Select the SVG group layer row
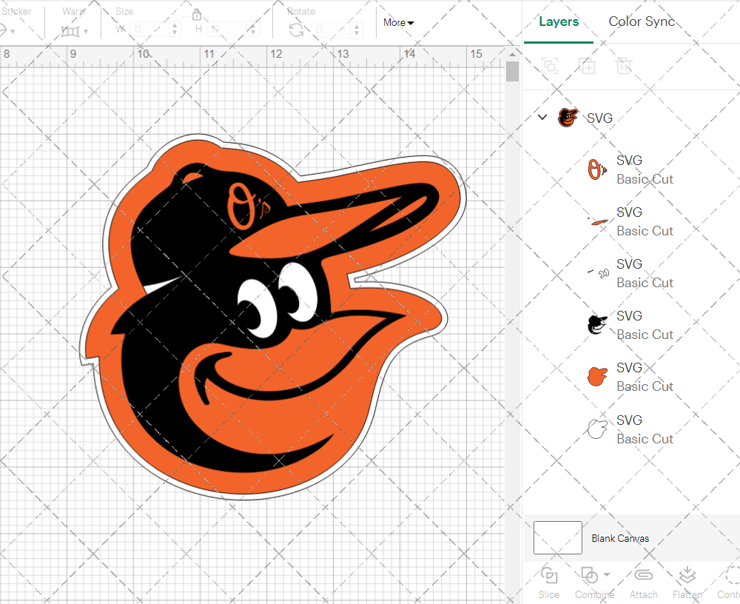The width and height of the screenshot is (740, 604). (x=599, y=118)
